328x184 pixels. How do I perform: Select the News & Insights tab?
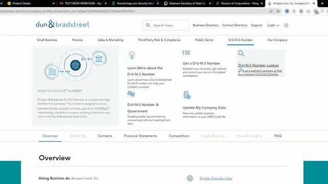pos(249,136)
